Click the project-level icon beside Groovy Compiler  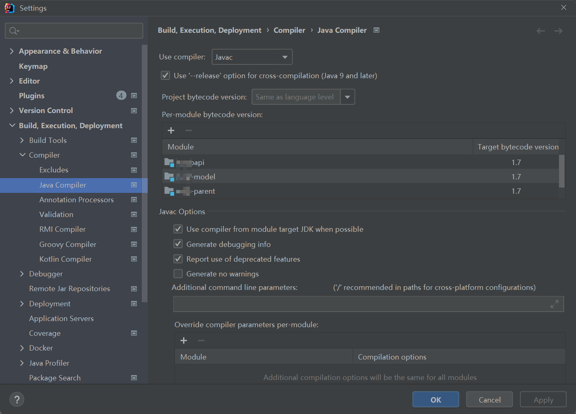pos(134,244)
